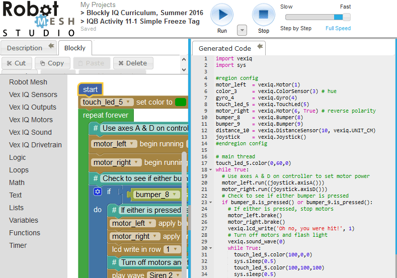Open Vex IQ Motors category
The width and height of the screenshot is (397, 278).
coord(31,120)
